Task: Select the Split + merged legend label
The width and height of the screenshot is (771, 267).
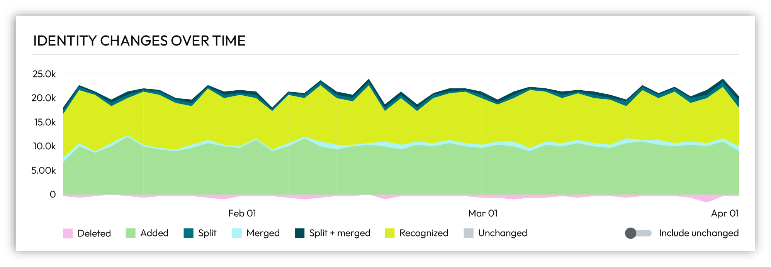Action: [x=340, y=233]
